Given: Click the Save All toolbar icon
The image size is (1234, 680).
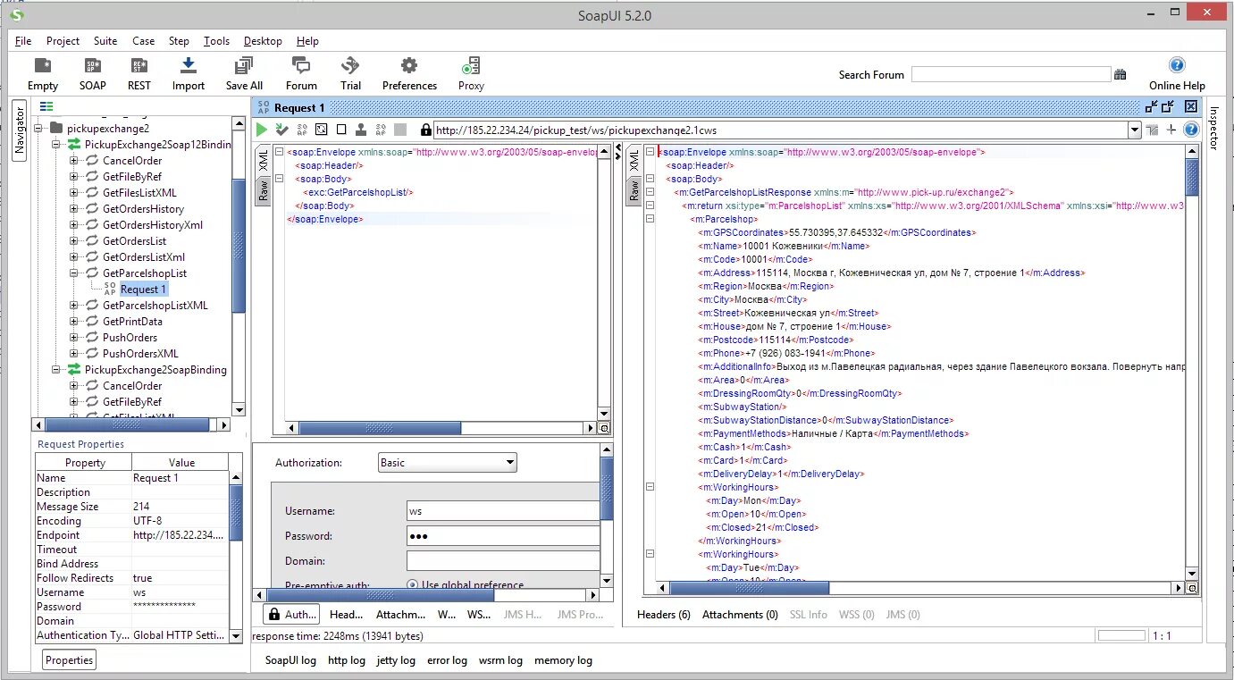Looking at the screenshot, I should point(244,65).
